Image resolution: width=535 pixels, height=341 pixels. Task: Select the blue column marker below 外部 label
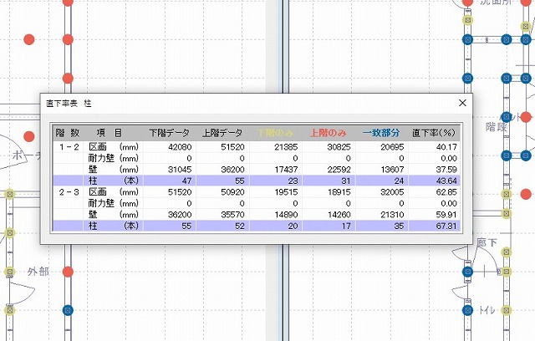69,311
